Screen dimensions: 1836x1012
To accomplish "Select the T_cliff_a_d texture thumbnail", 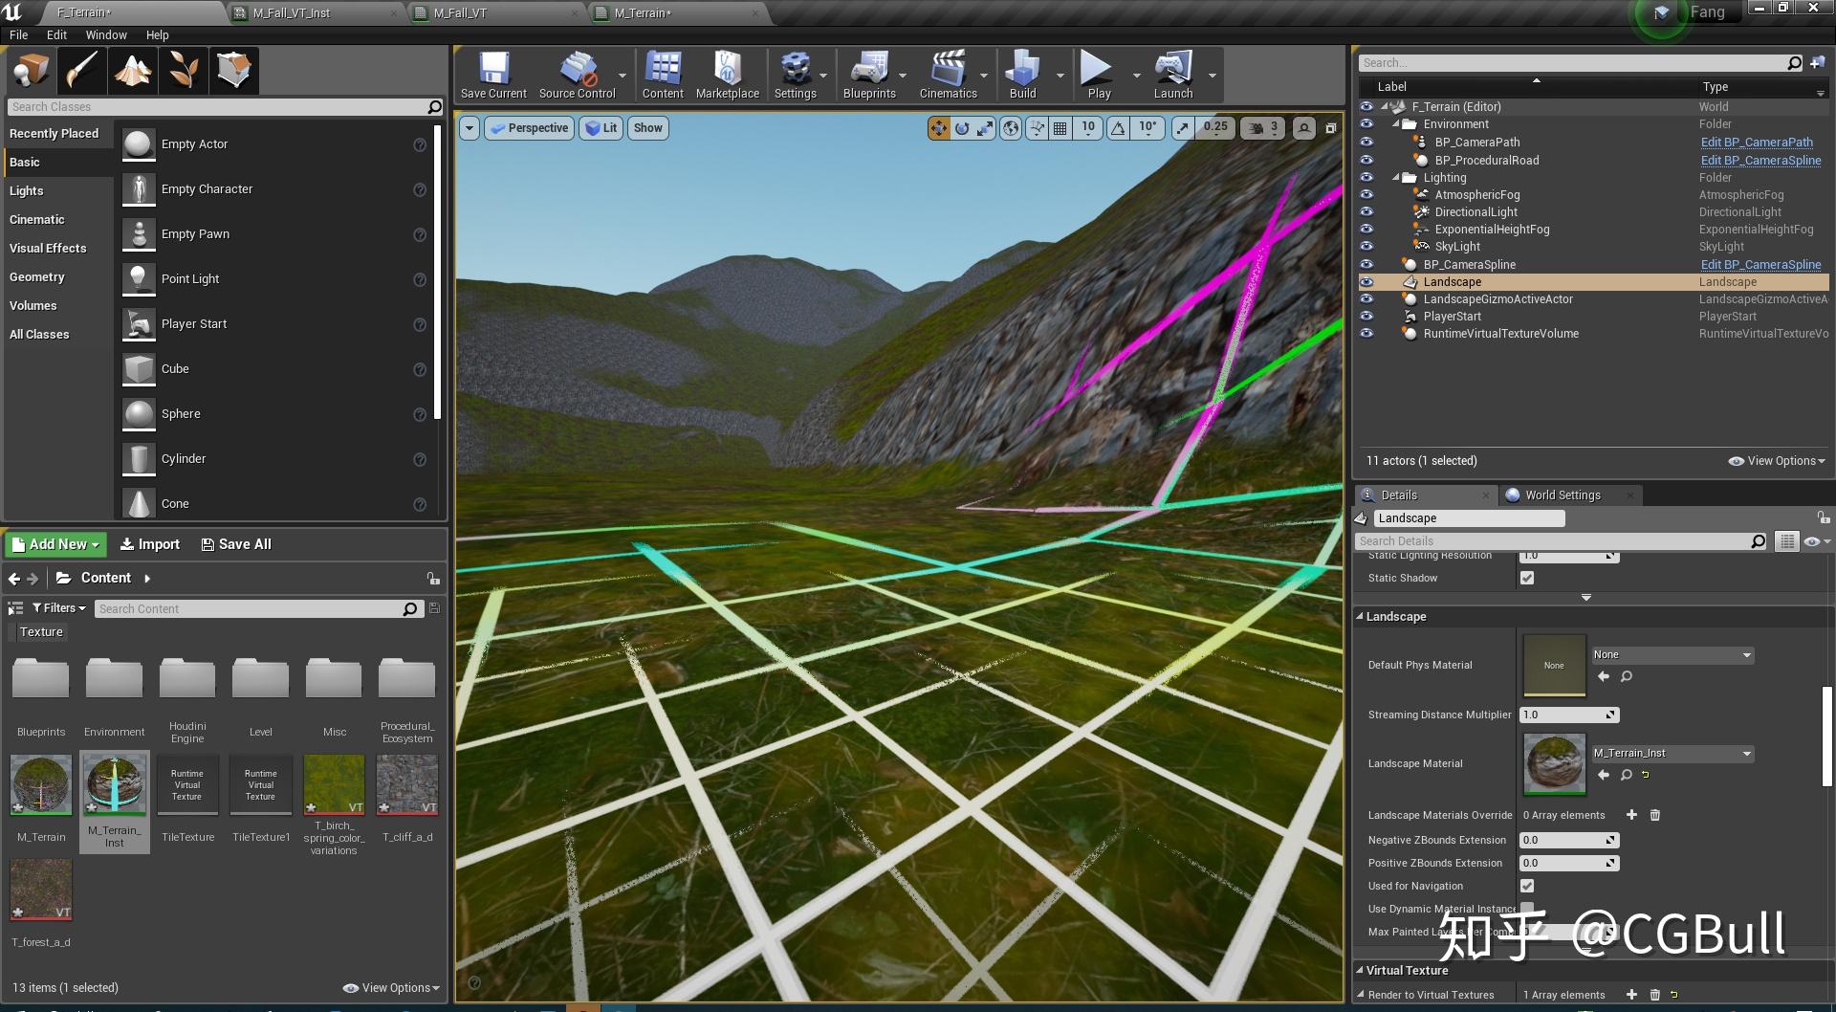I will click(405, 784).
